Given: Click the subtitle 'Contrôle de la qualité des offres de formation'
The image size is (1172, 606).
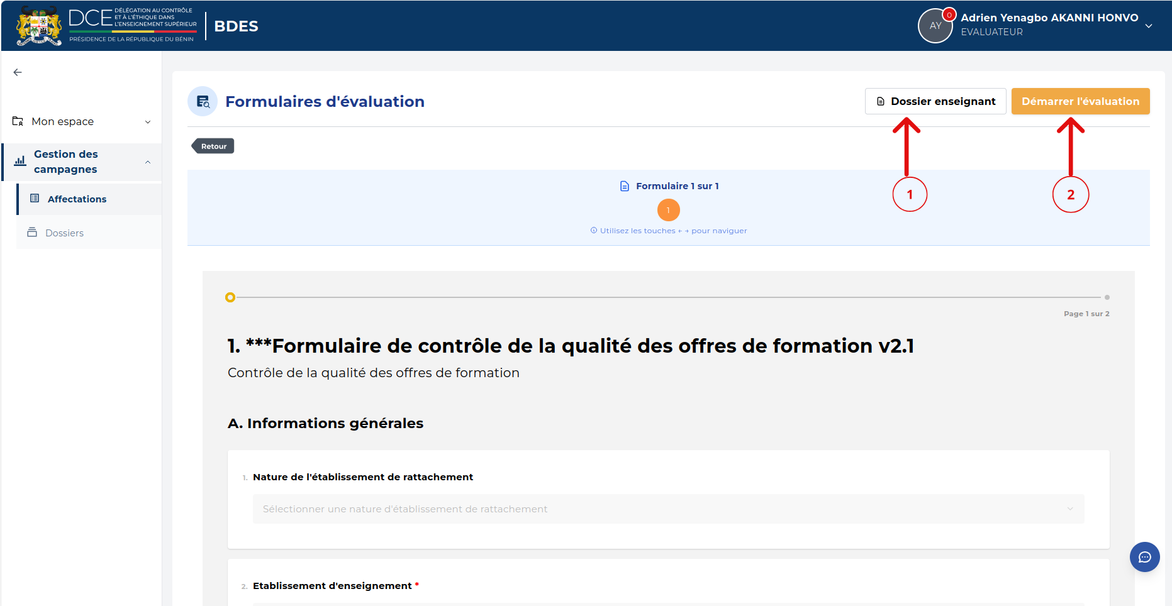Looking at the screenshot, I should click(x=373, y=373).
